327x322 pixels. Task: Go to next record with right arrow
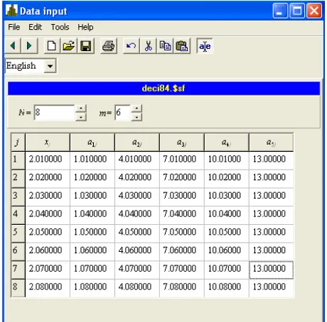[x=29, y=45]
